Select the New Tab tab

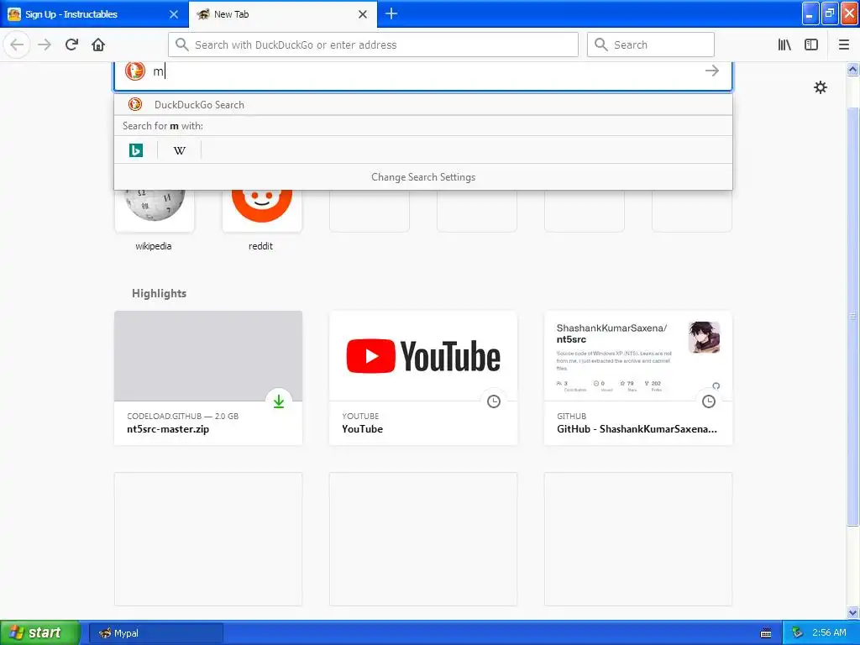[x=282, y=14]
